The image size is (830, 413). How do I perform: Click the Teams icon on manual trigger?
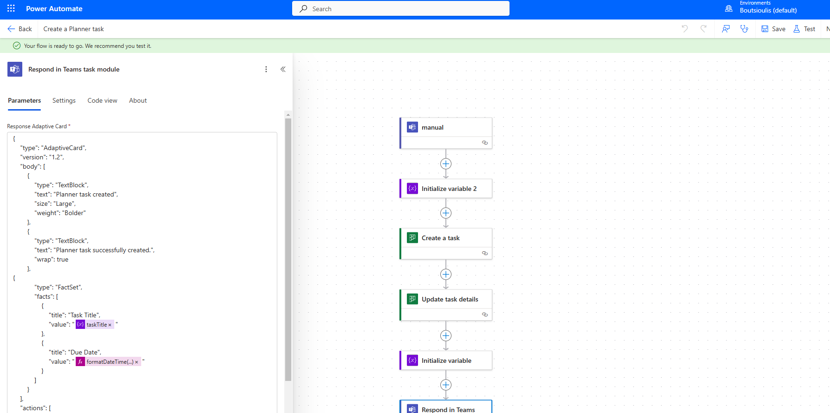click(x=412, y=127)
